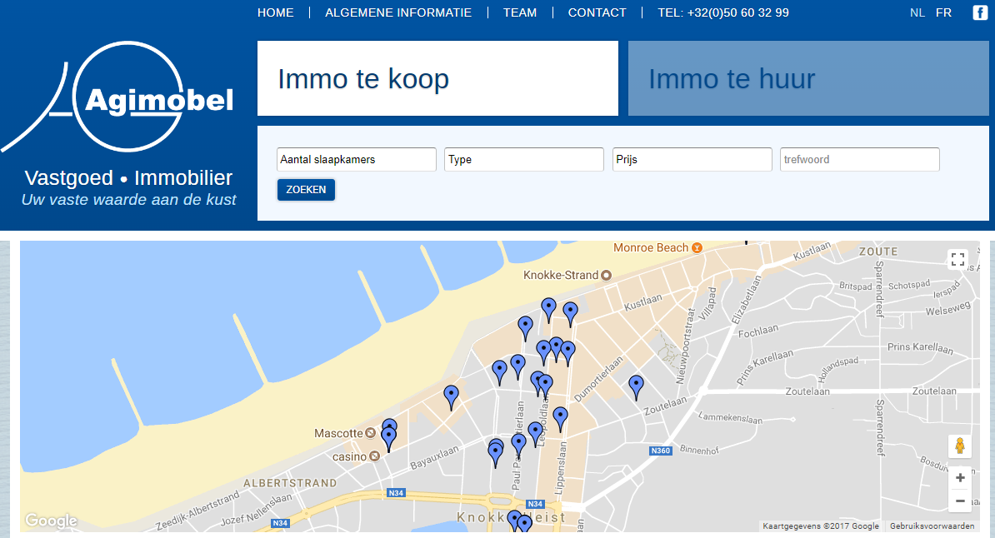Image resolution: width=995 pixels, height=538 pixels.
Task: Toggle fullscreen map view
Action: tap(957, 259)
